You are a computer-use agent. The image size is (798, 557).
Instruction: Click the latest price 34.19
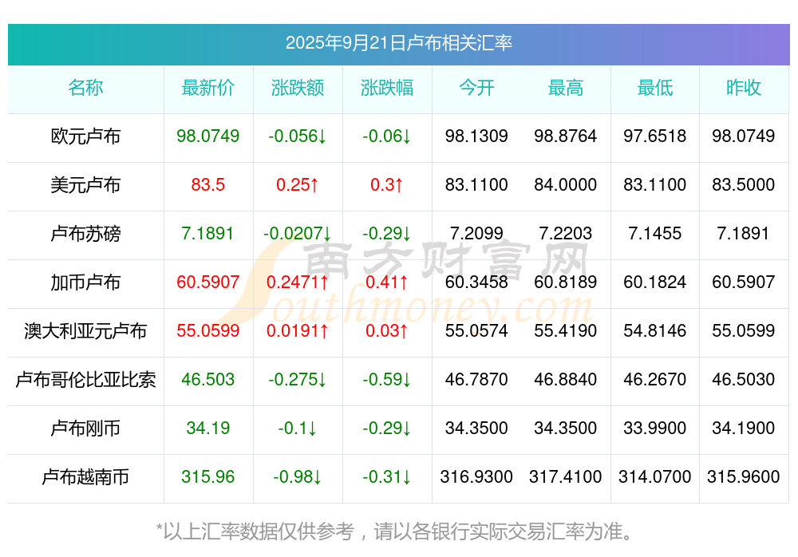point(208,428)
